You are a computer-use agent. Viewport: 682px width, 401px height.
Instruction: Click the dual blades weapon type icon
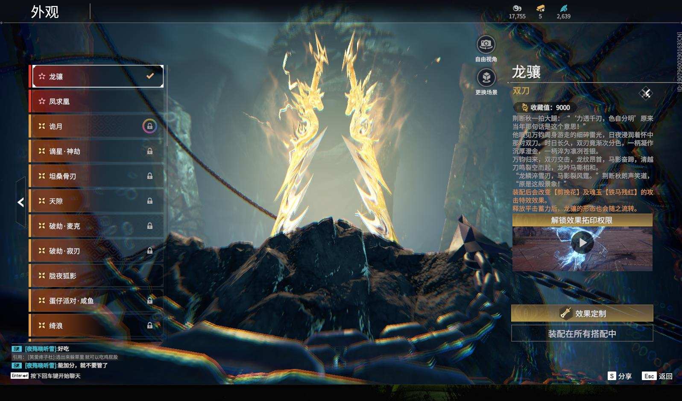click(645, 93)
